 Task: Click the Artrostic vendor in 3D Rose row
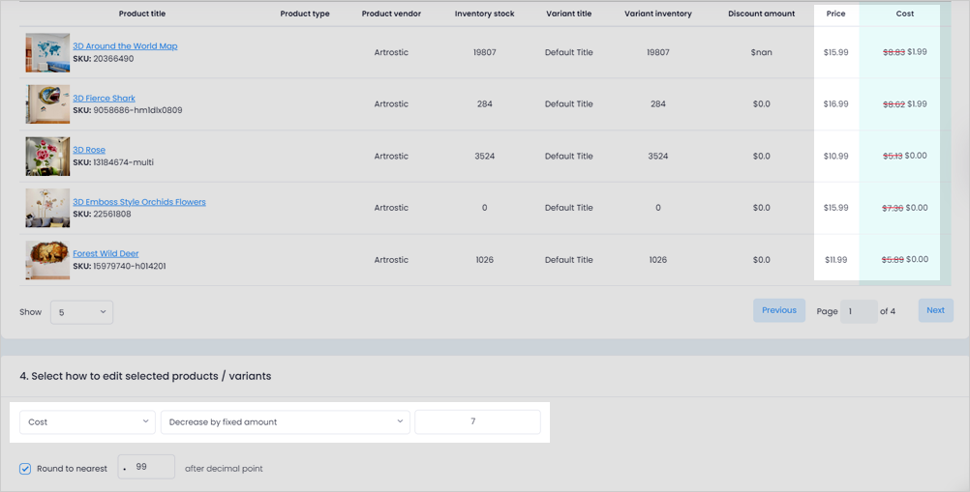pos(391,157)
